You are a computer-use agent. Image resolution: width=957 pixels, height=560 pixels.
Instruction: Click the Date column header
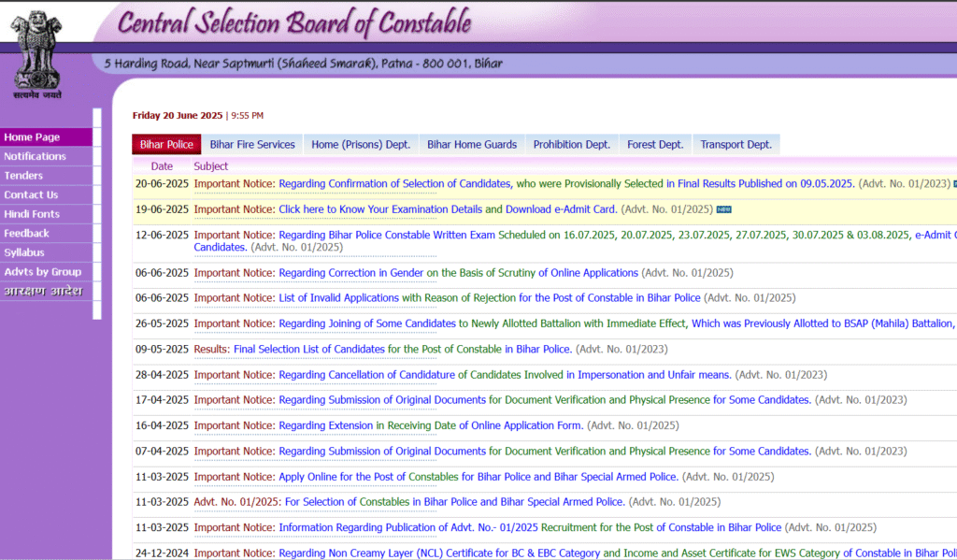coord(162,166)
